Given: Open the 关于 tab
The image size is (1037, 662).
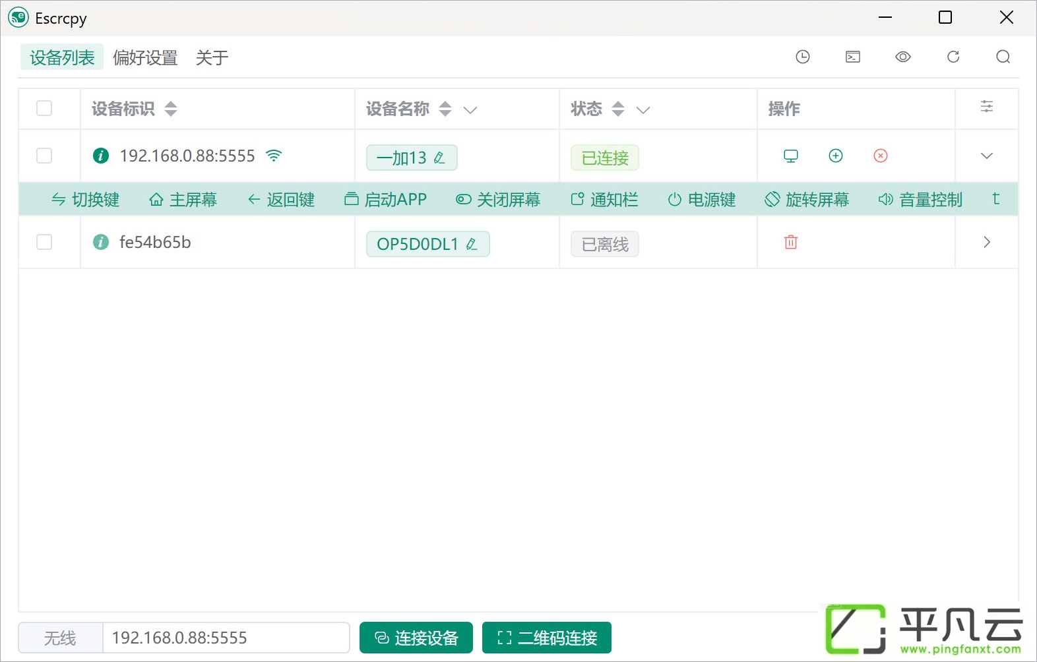Looking at the screenshot, I should pos(212,57).
